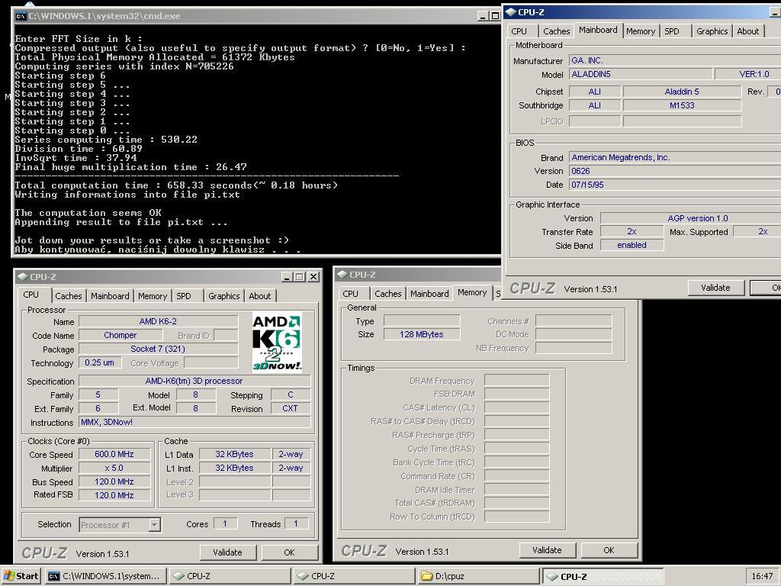This screenshot has width=781, height=586.
Task: Open About tab in the CPU window
Action: pyautogui.click(x=260, y=296)
